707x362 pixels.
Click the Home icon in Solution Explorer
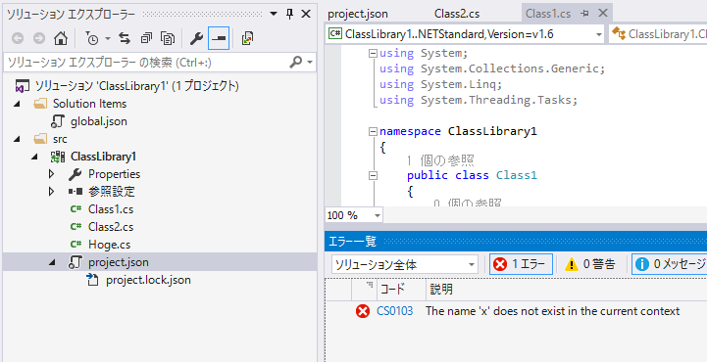tap(61, 39)
